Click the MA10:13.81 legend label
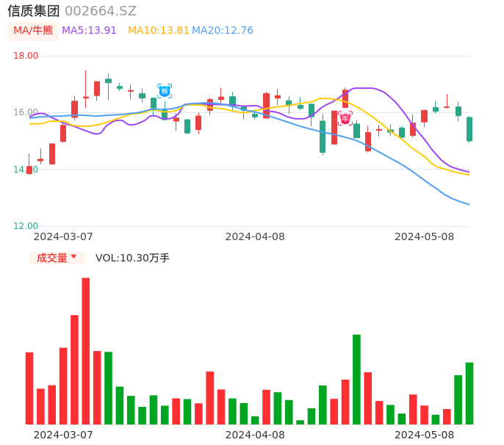 coord(158,31)
